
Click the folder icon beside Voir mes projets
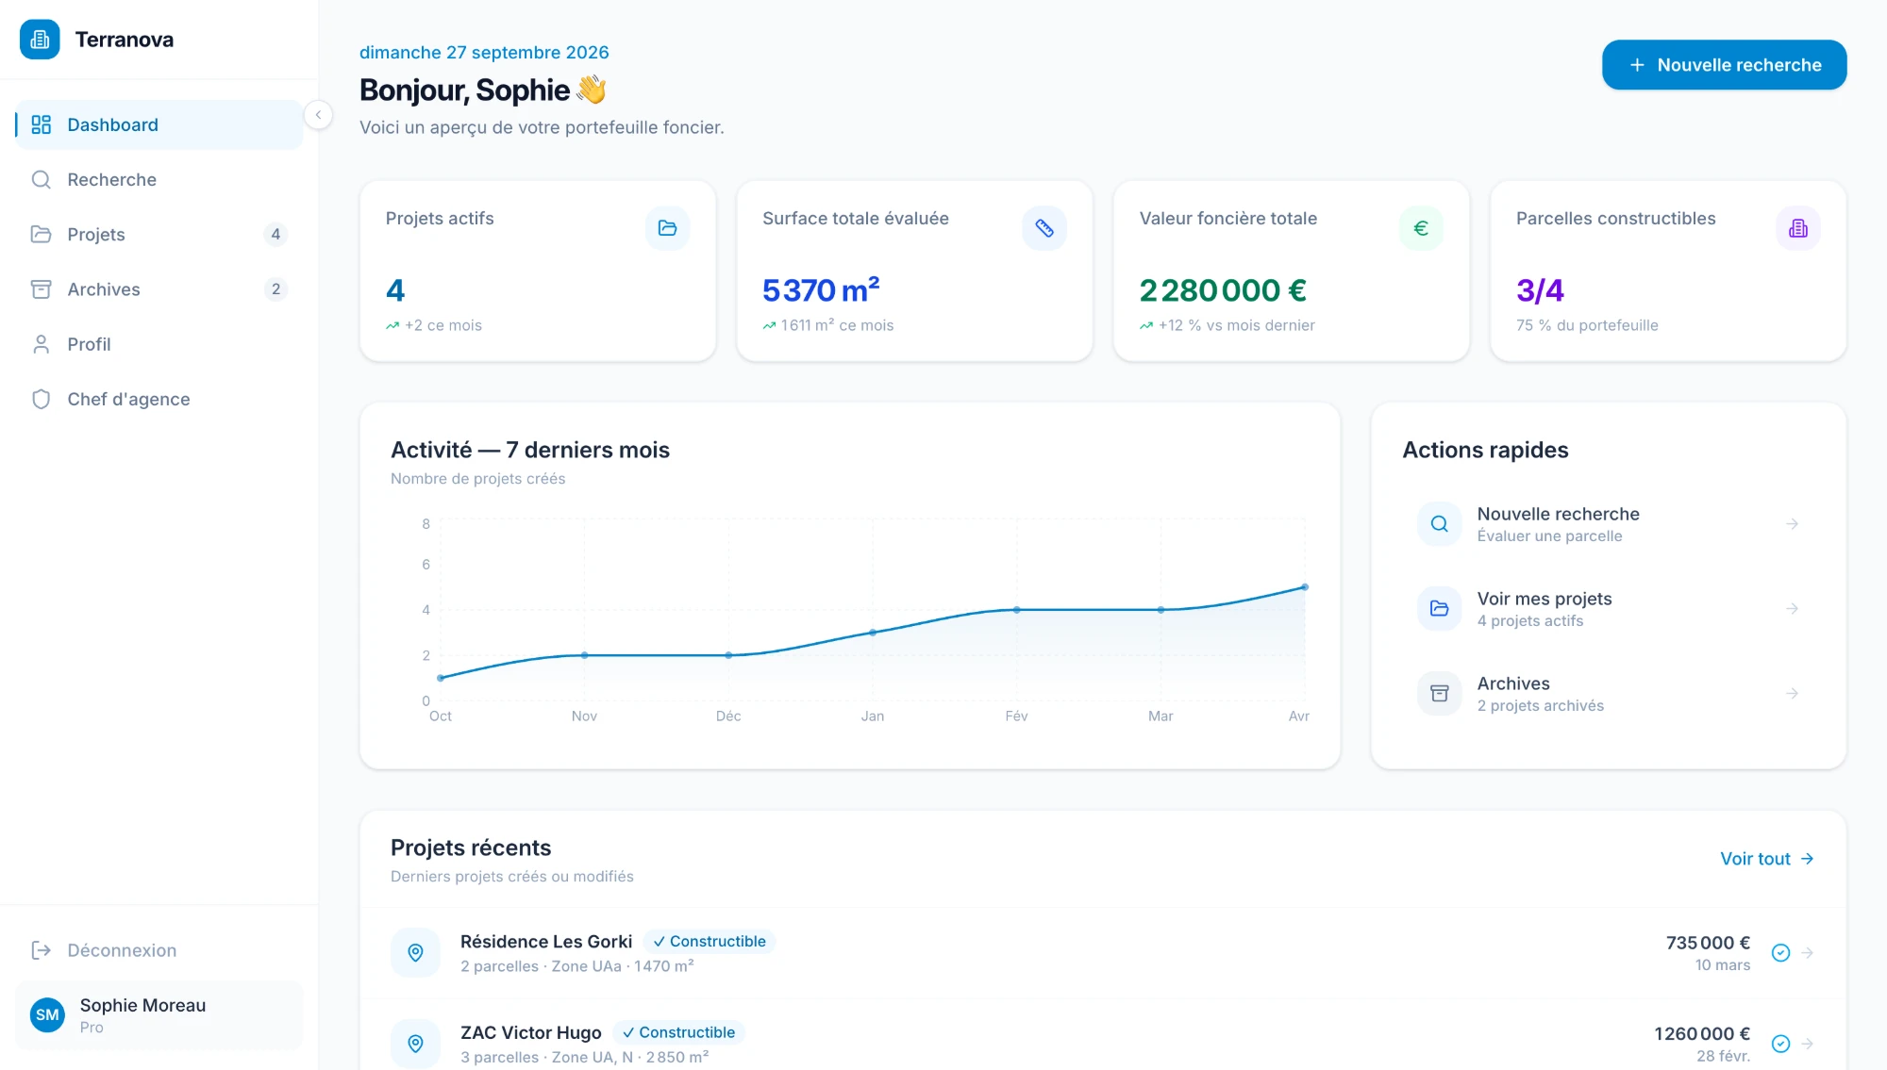1439,609
